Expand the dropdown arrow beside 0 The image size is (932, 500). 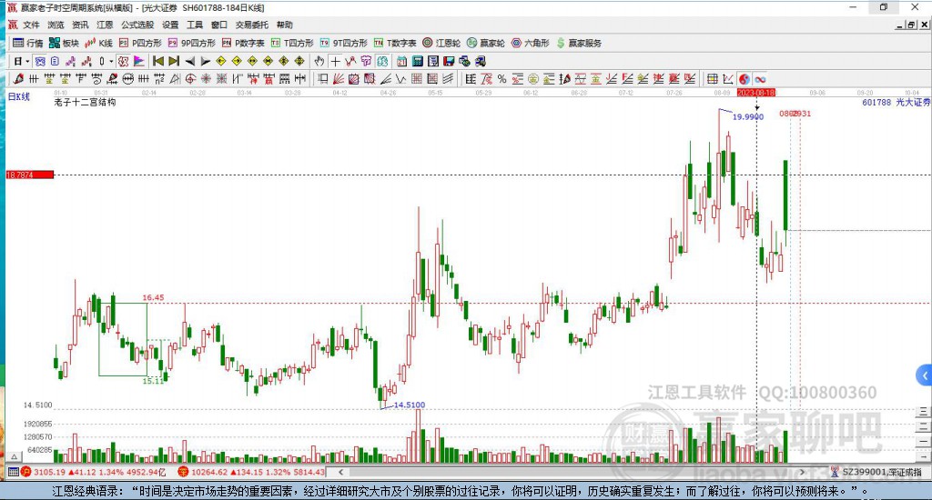(x=111, y=61)
